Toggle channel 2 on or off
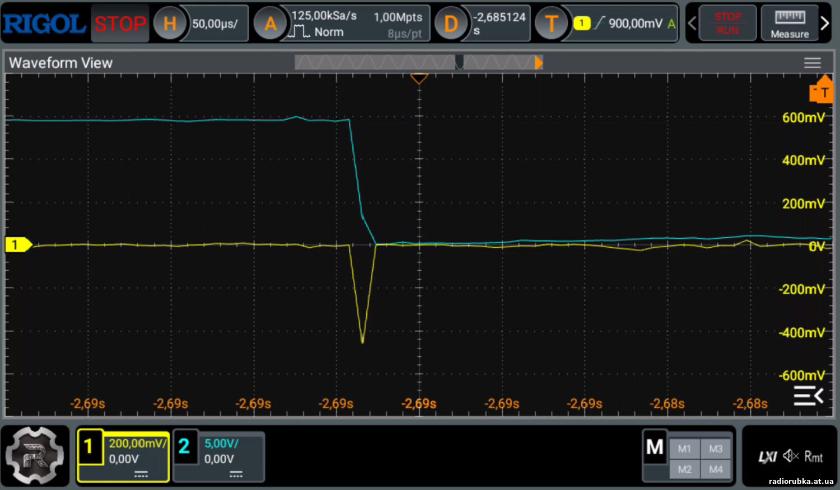This screenshot has height=490, width=840. tap(185, 447)
